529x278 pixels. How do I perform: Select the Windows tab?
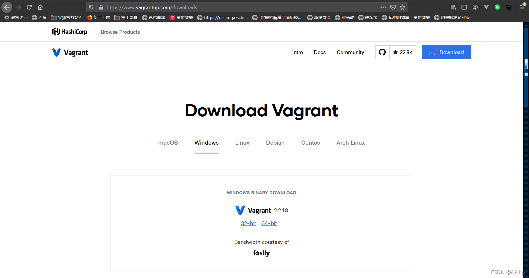click(x=207, y=143)
